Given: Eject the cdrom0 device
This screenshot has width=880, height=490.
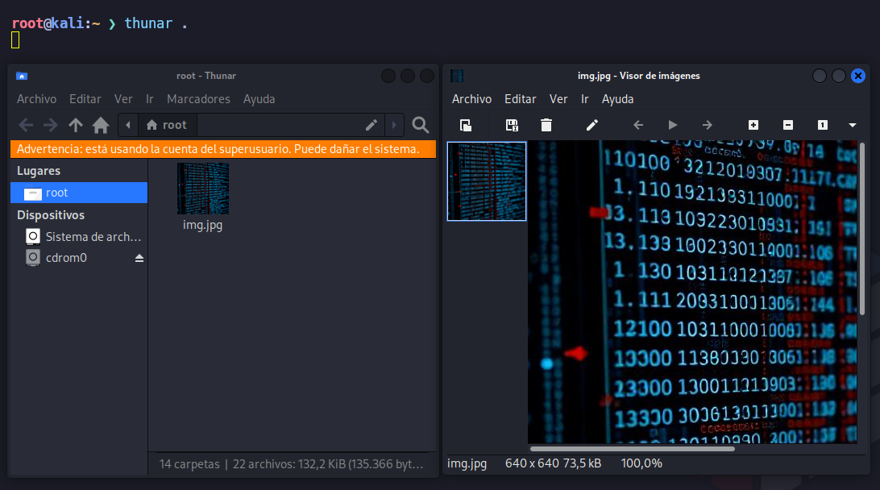Looking at the screenshot, I should [139, 258].
